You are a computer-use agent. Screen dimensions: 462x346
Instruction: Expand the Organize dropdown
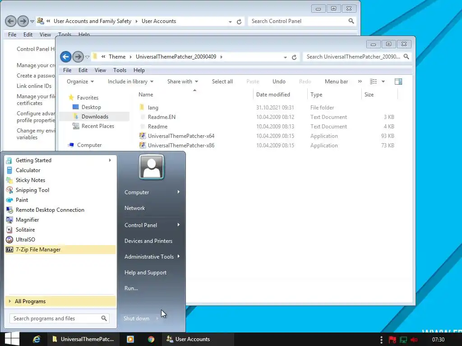pyautogui.click(x=80, y=82)
